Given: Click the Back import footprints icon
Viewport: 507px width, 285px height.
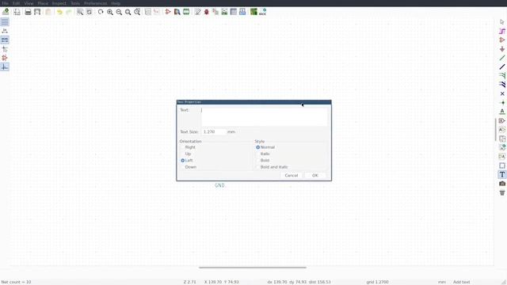Looking at the screenshot, I should 262,12.
